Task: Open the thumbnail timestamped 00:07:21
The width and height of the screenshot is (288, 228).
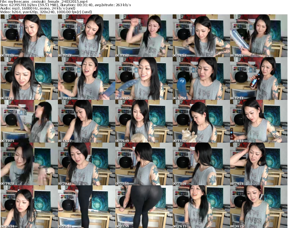Action: 29,78
